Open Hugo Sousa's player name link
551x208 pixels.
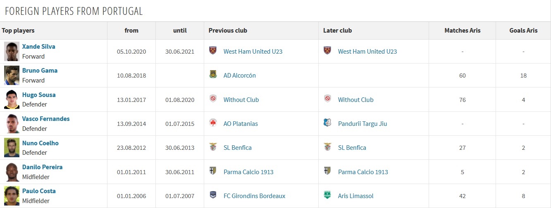click(x=39, y=95)
